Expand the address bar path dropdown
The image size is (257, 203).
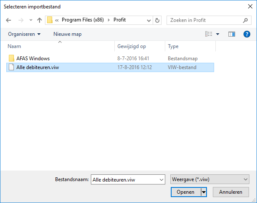(148, 21)
